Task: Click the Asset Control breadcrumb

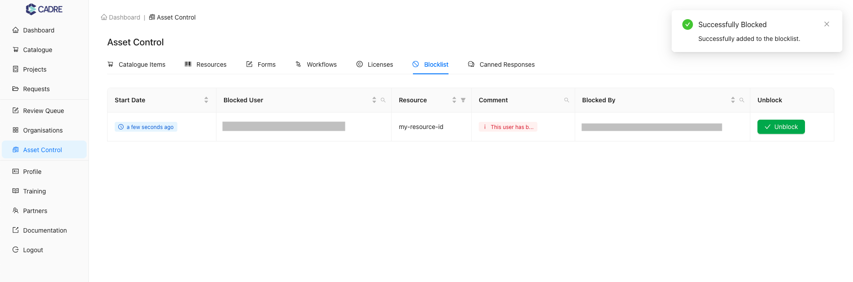Action: (x=172, y=17)
